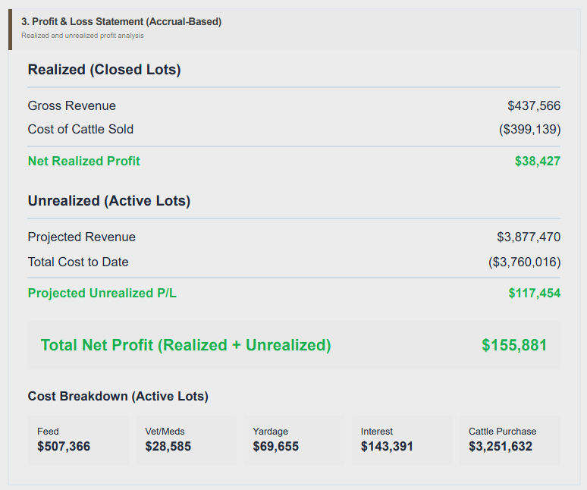Select the $38,427 net realized profit value
The width and height of the screenshot is (587, 490).
(x=537, y=161)
